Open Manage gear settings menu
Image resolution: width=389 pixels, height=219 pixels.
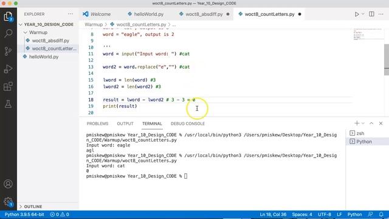tap(8, 201)
